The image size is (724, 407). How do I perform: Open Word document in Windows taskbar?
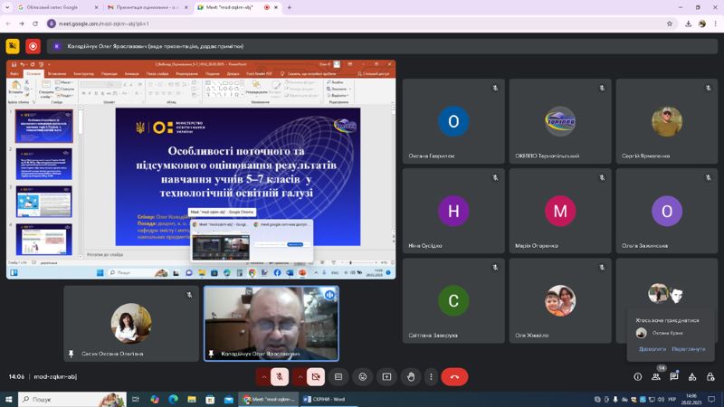click(324, 399)
